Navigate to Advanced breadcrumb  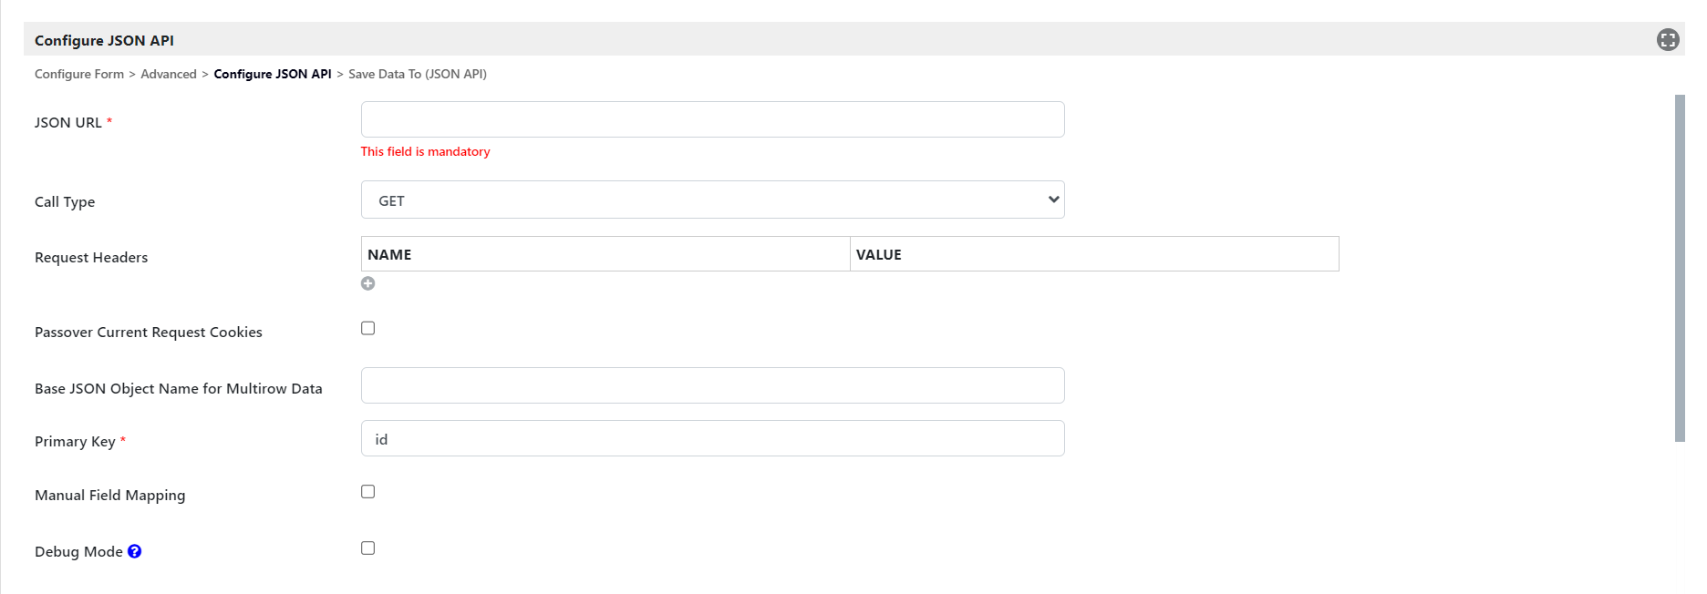[x=169, y=74]
